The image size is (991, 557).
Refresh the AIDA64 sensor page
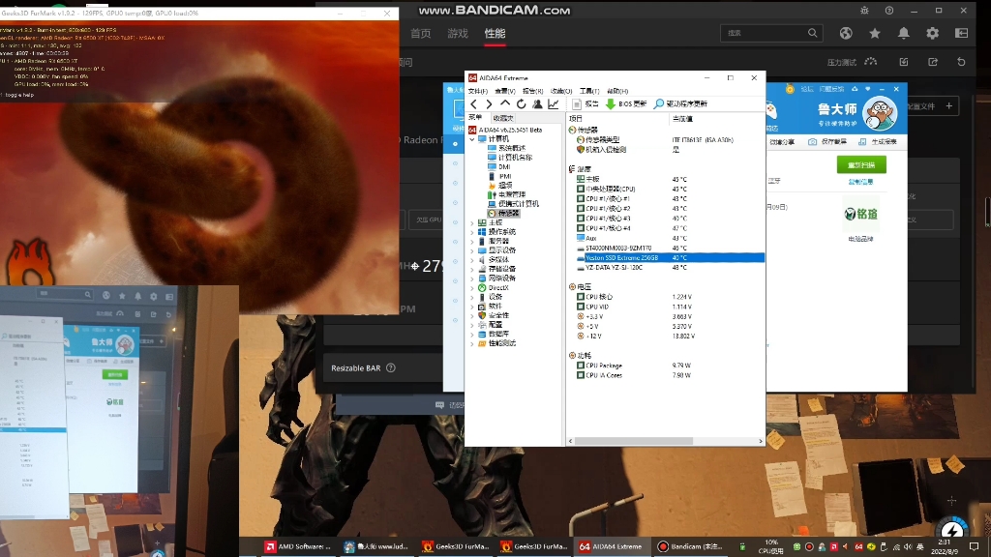pos(521,104)
